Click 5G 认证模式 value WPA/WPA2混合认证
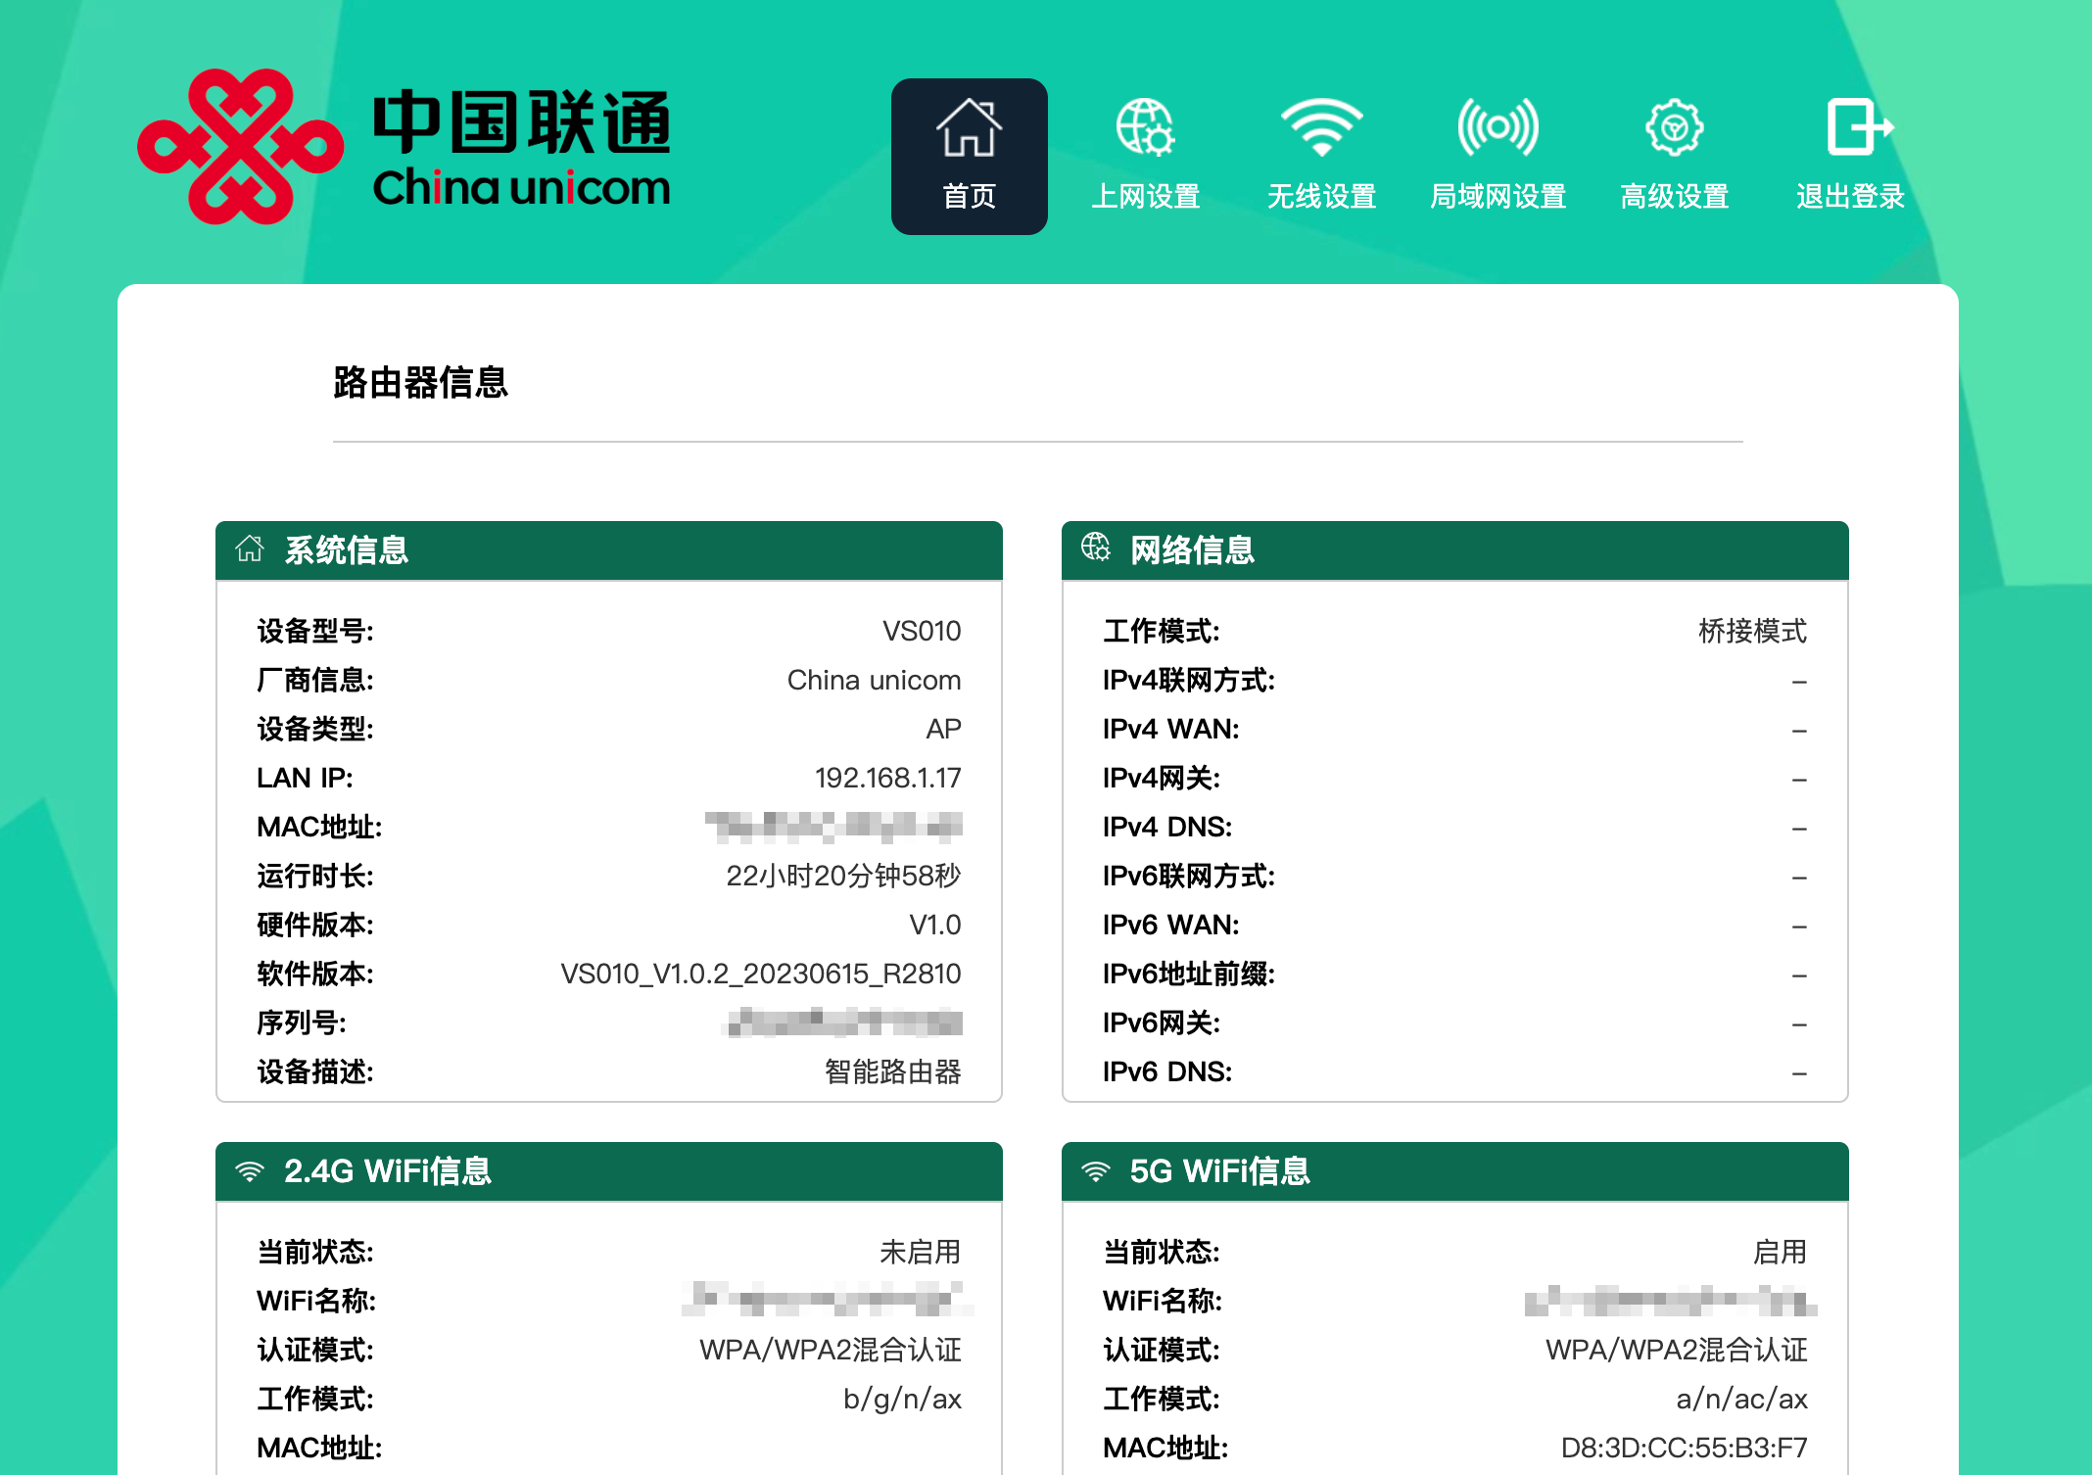The image size is (2092, 1475). 1676,1350
